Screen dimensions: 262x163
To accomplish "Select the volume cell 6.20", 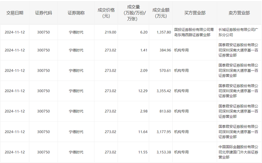I will (x=144, y=32).
